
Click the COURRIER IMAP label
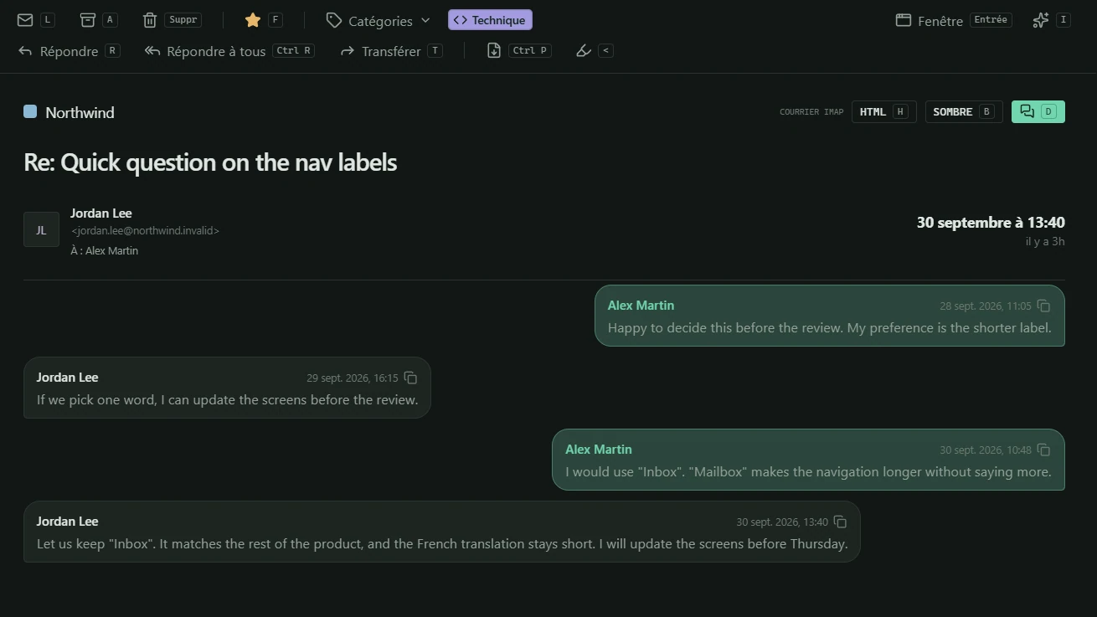pyautogui.click(x=811, y=112)
